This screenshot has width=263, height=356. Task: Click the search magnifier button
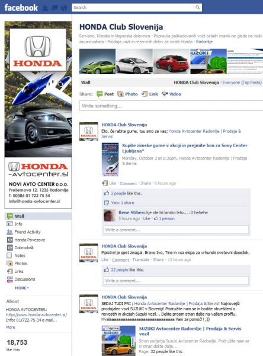pyautogui.click(x=197, y=7)
